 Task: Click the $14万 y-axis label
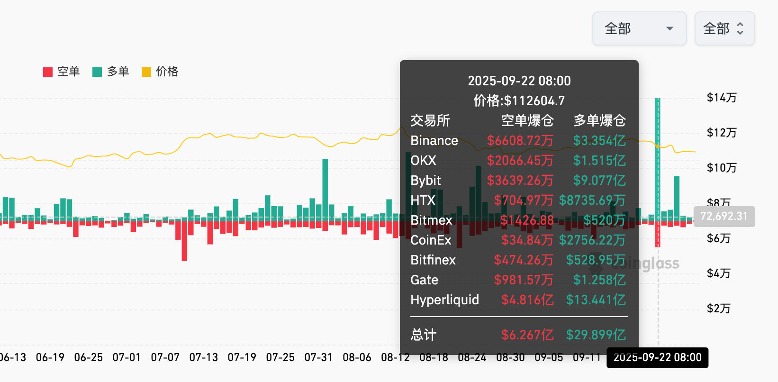point(722,98)
